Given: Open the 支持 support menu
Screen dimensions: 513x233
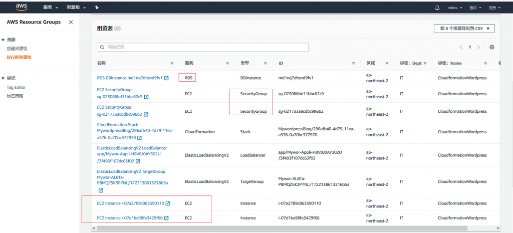Looking at the screenshot, I should 494,8.
